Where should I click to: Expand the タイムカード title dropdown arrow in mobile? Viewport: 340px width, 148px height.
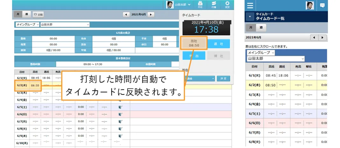250,17
